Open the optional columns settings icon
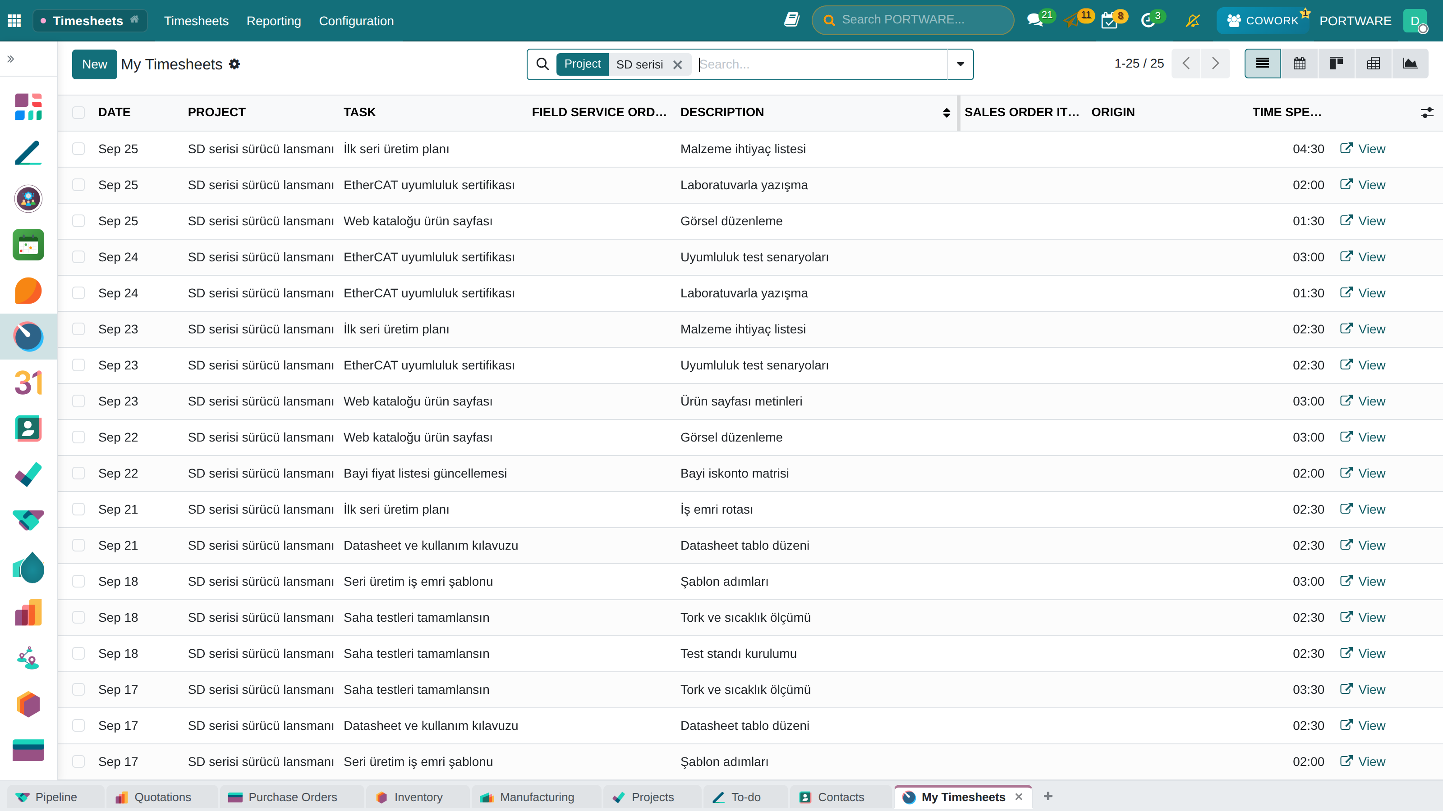The height and width of the screenshot is (811, 1443). [x=1427, y=113]
